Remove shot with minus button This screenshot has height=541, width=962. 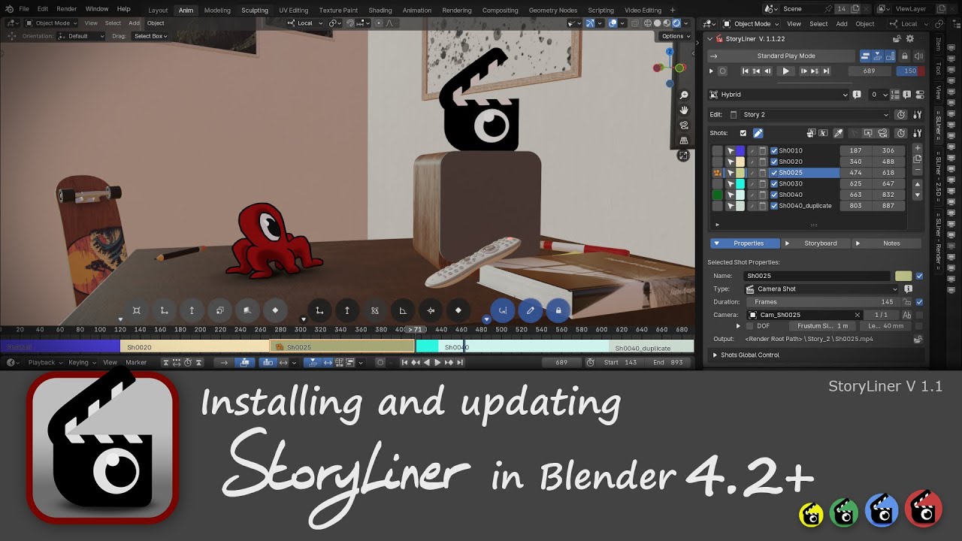point(918,170)
